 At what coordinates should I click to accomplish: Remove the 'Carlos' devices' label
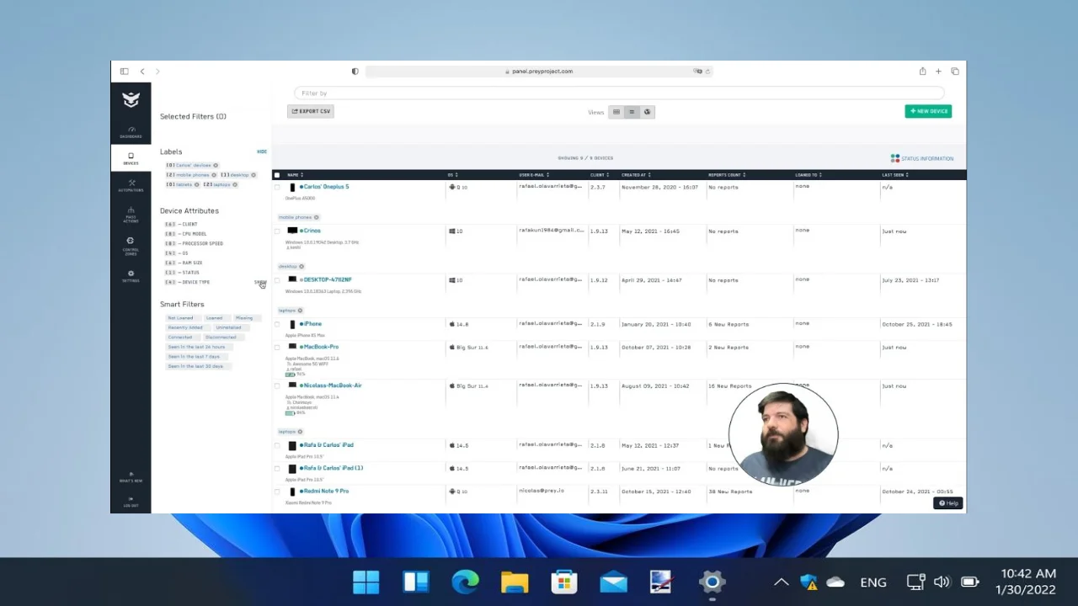click(x=216, y=165)
